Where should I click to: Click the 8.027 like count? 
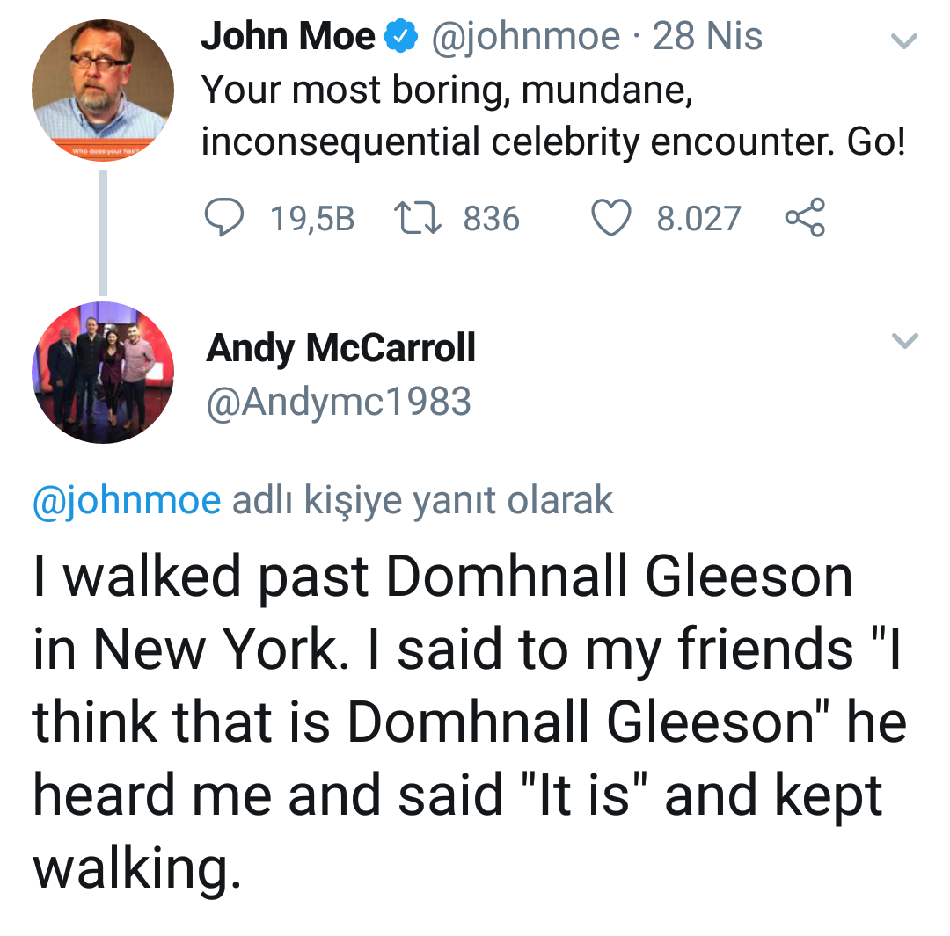tap(698, 219)
